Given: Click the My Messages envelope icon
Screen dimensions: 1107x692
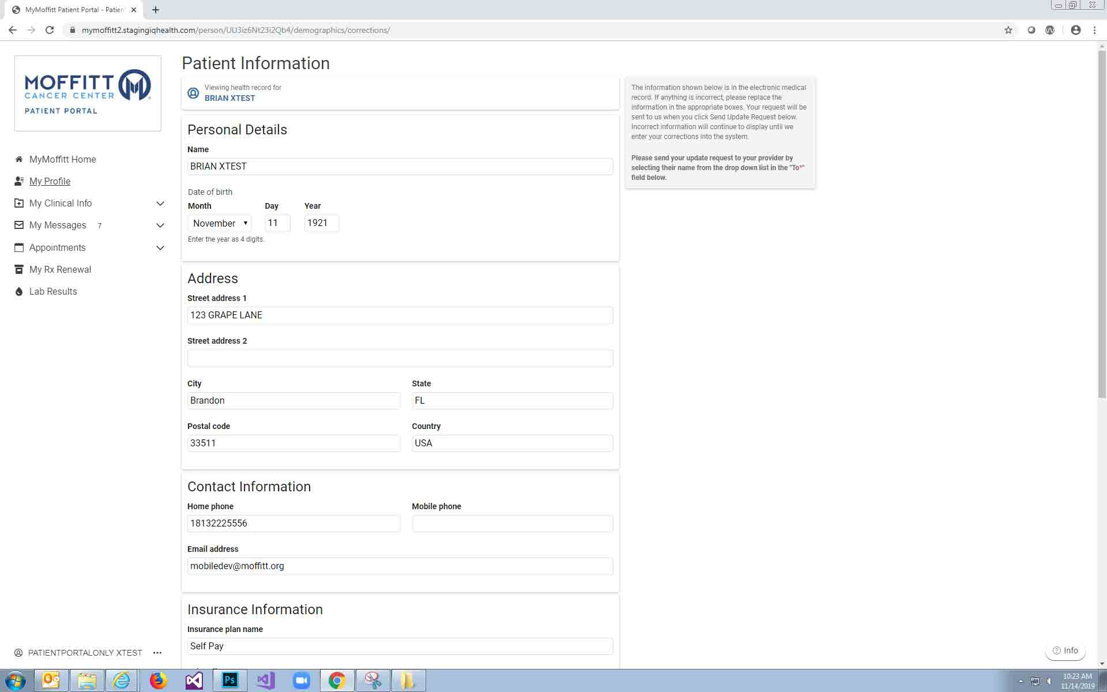Looking at the screenshot, I should click(19, 225).
